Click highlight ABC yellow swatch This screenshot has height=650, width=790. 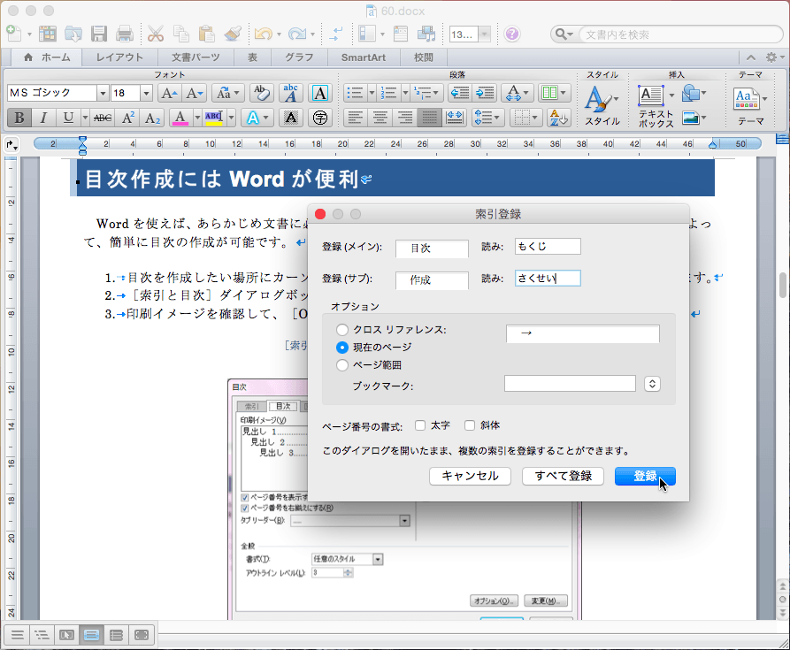[214, 118]
